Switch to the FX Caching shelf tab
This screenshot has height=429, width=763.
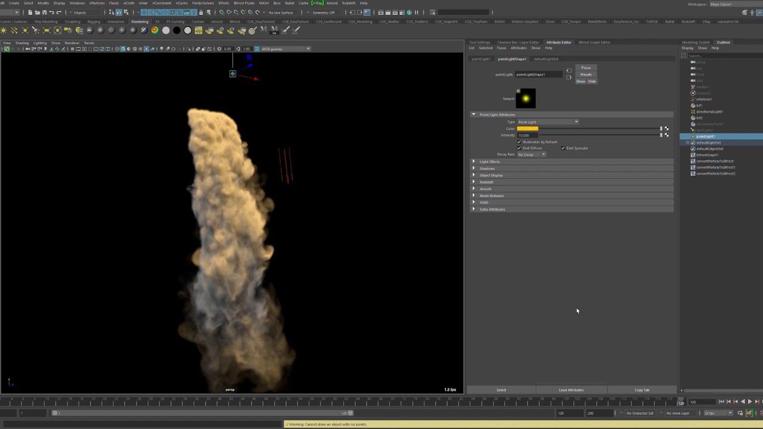tap(175, 21)
